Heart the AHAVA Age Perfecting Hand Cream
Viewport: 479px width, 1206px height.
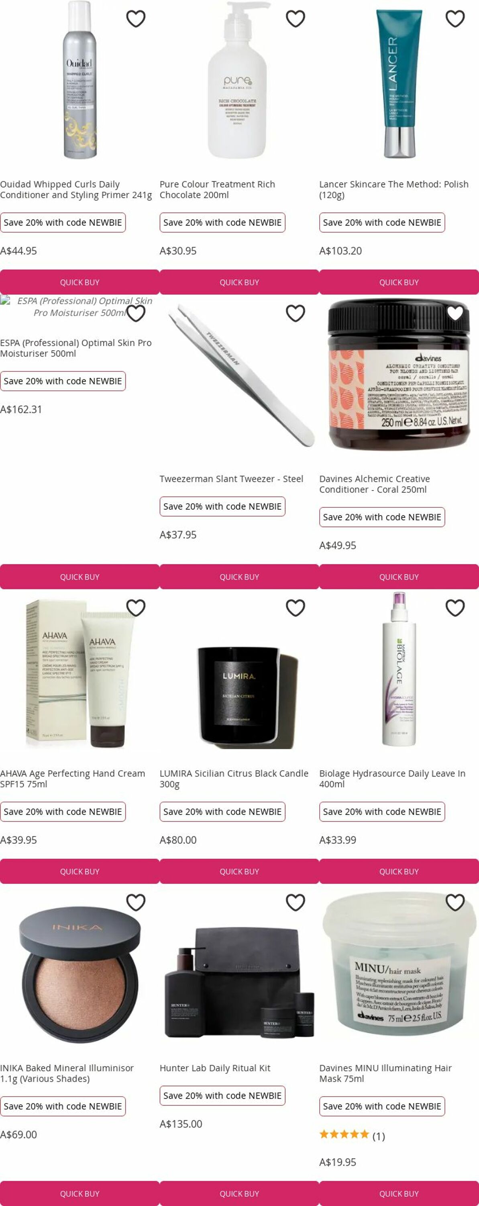(136, 608)
